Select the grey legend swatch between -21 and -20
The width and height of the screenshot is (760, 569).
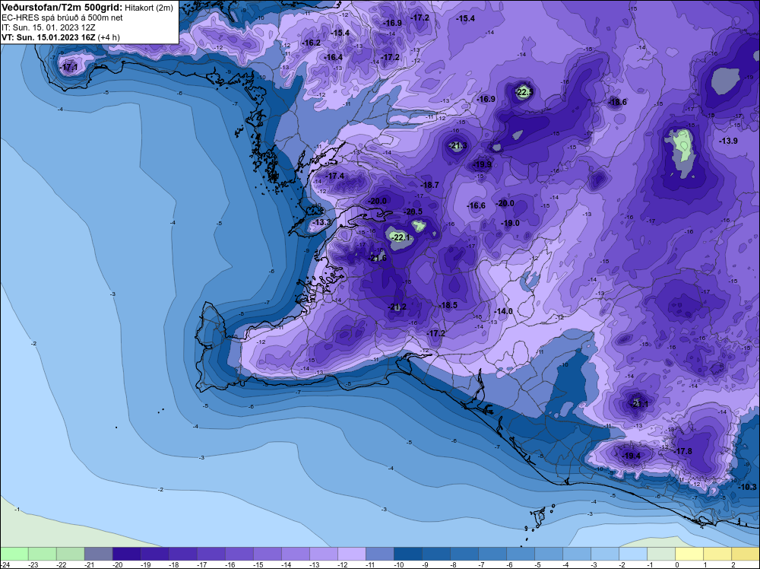pos(98,554)
